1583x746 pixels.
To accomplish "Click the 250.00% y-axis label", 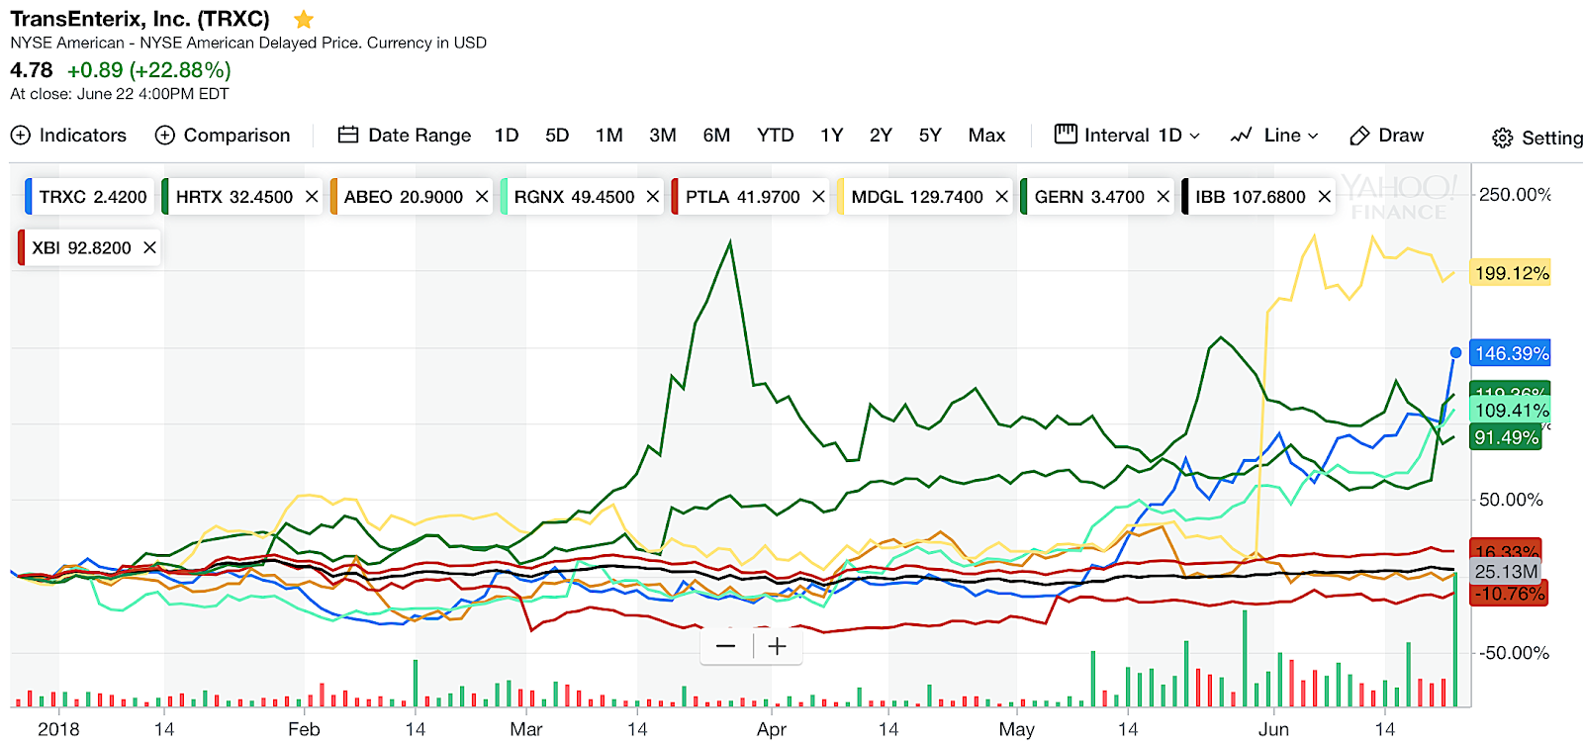I will tap(1515, 195).
